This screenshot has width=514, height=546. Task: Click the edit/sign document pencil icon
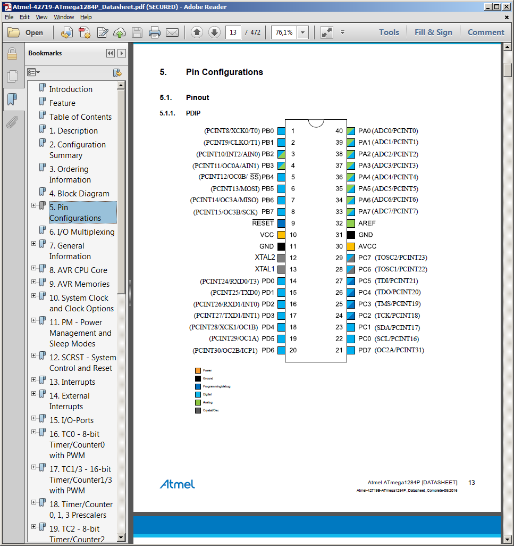click(x=102, y=32)
